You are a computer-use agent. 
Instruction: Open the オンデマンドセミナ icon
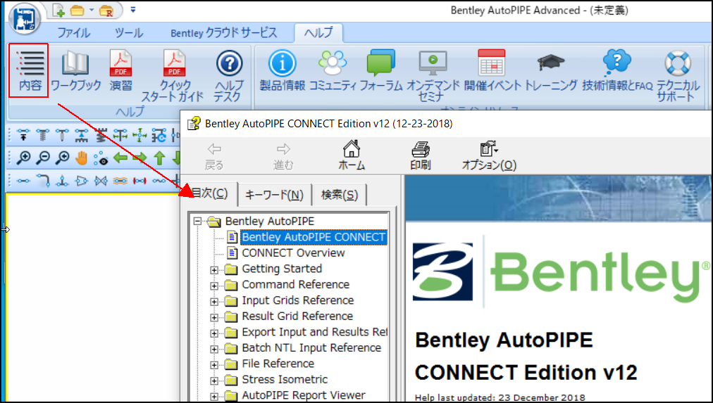pyautogui.click(x=433, y=75)
